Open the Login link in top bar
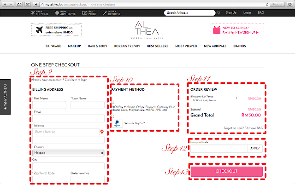 247,12
